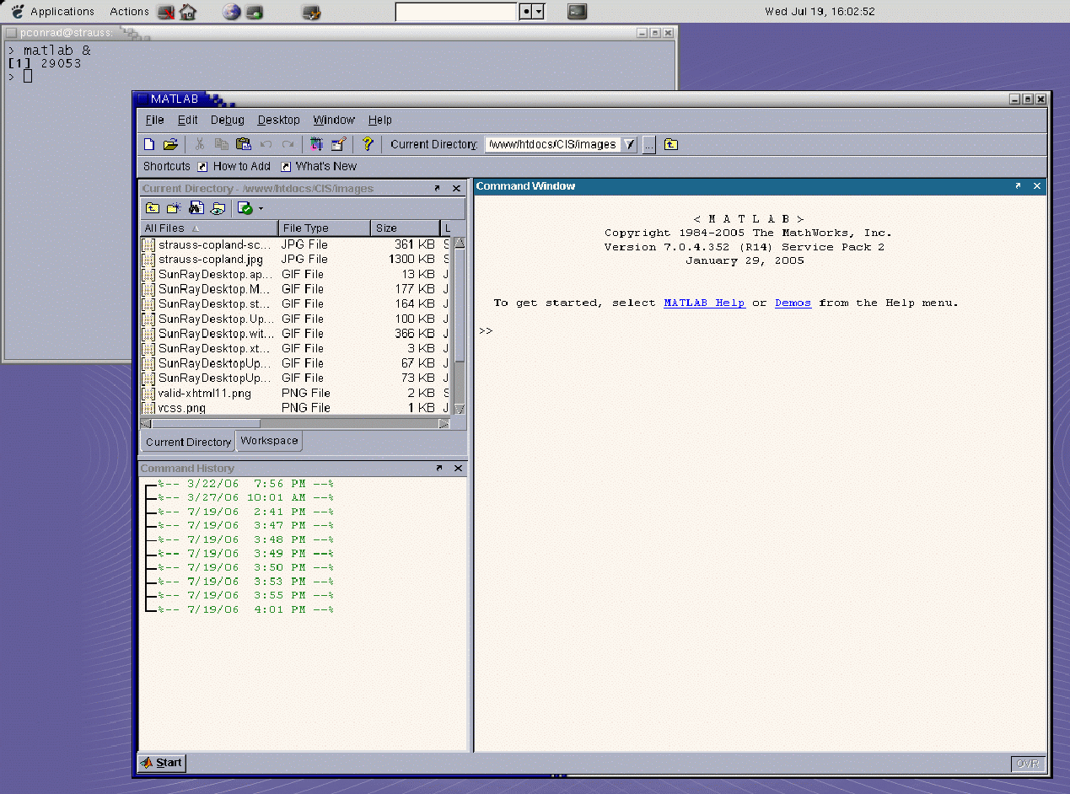The height and width of the screenshot is (794, 1070).
Task: Open the Debug menu
Action: (x=228, y=120)
